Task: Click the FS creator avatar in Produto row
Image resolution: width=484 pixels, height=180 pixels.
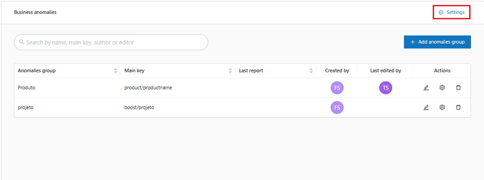Action: pos(337,88)
